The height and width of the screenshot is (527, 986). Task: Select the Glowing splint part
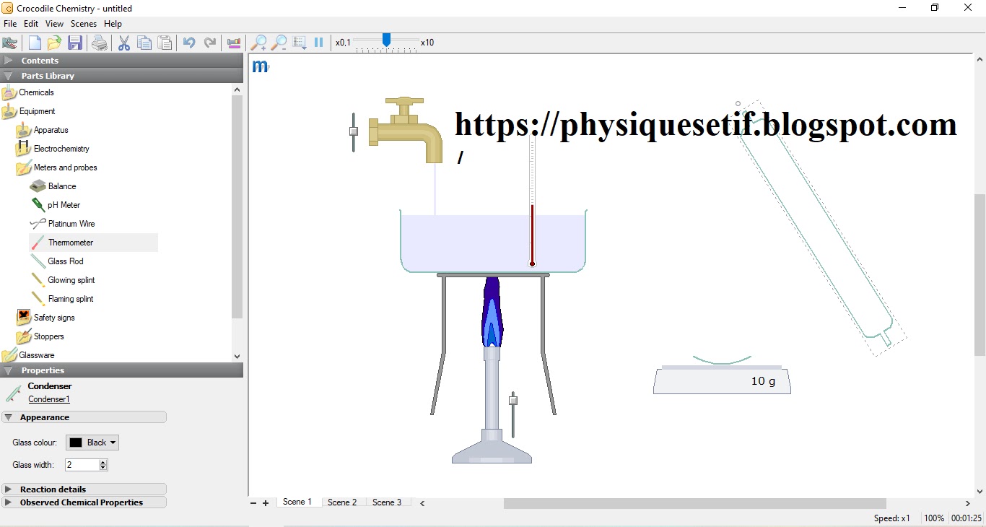(63, 280)
